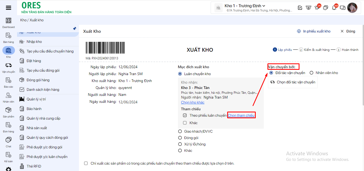The width and height of the screenshot is (364, 171).
Task: Open Nhập kho menu item
Action: (34, 42)
